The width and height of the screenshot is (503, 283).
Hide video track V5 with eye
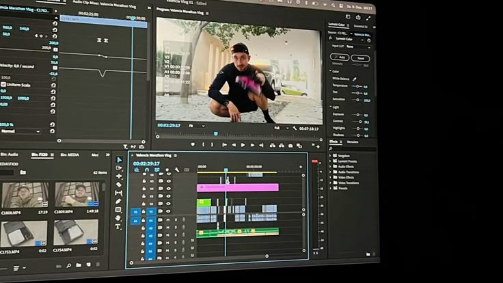168,181
